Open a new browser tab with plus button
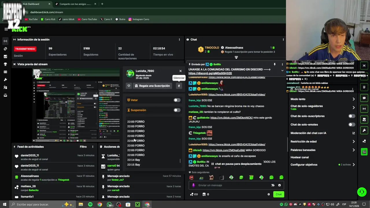This screenshot has width=370, height=208. pos(102,4)
